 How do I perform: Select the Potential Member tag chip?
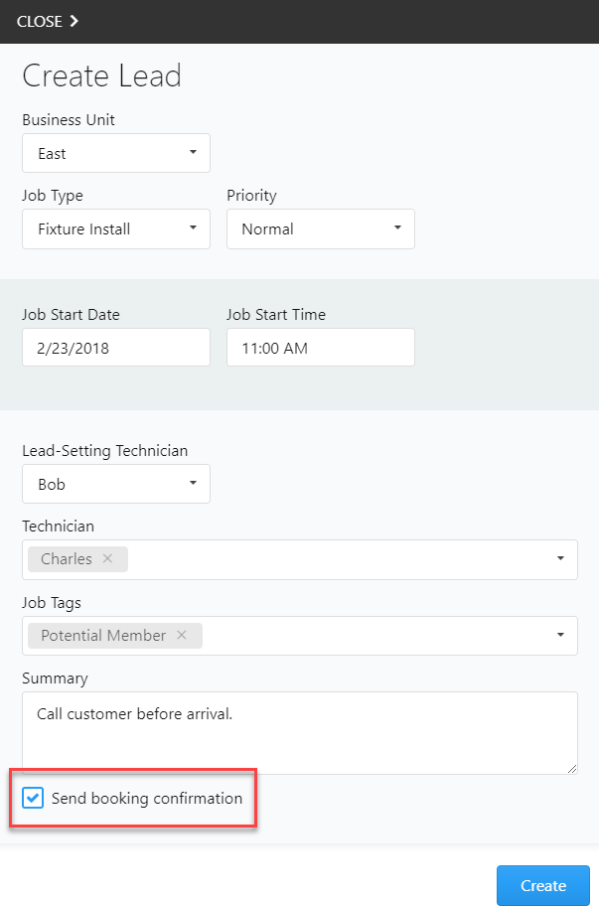102,636
